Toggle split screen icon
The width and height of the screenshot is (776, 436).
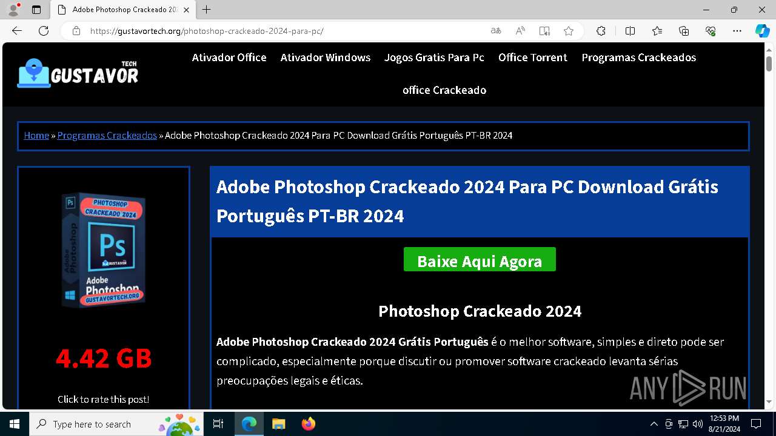pos(630,31)
